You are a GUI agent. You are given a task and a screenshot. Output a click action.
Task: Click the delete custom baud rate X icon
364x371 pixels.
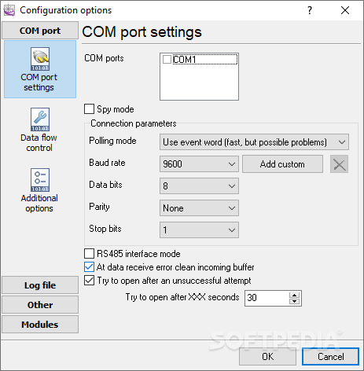tap(339, 164)
